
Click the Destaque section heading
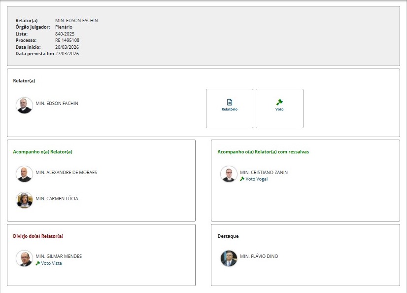[x=228, y=236]
